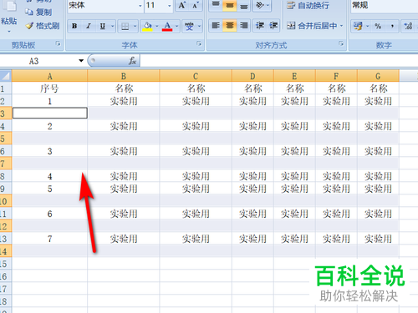Decrease indent level
This screenshot has height=313, width=418.
coord(260,26)
